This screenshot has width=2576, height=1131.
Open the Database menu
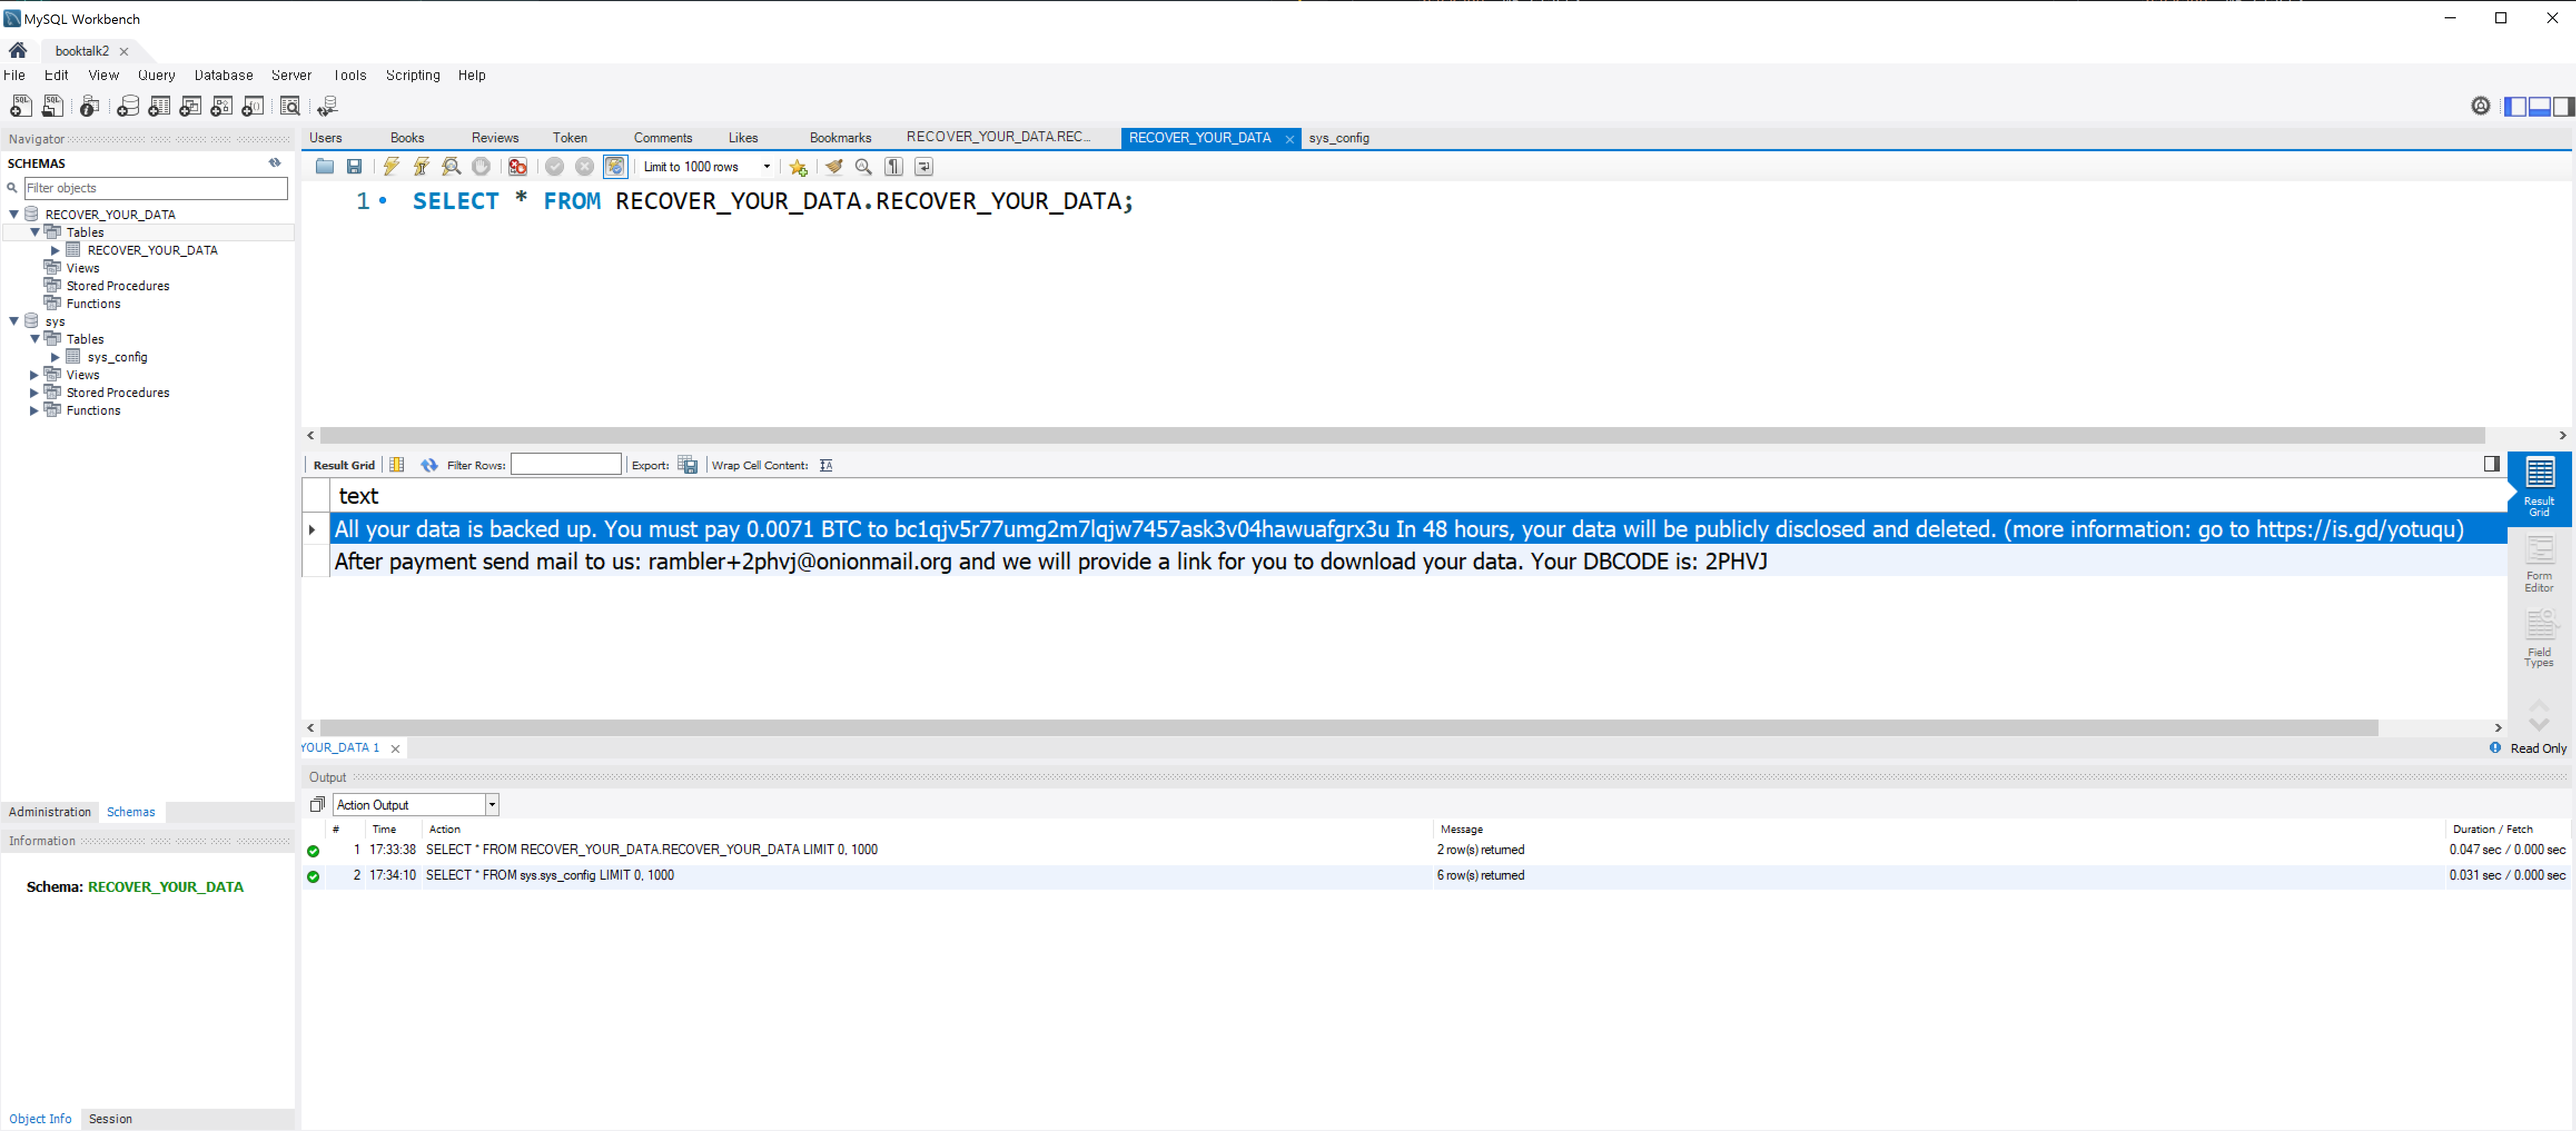[x=223, y=75]
